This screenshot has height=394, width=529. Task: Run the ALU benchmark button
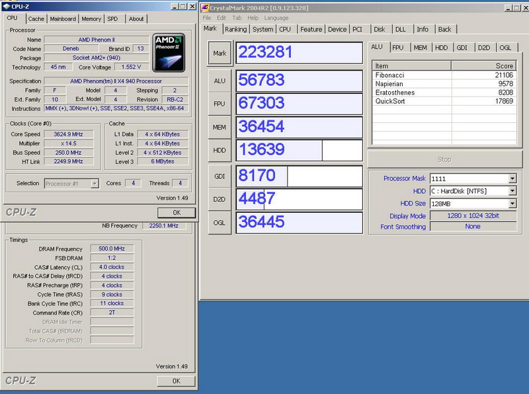pyautogui.click(x=220, y=81)
